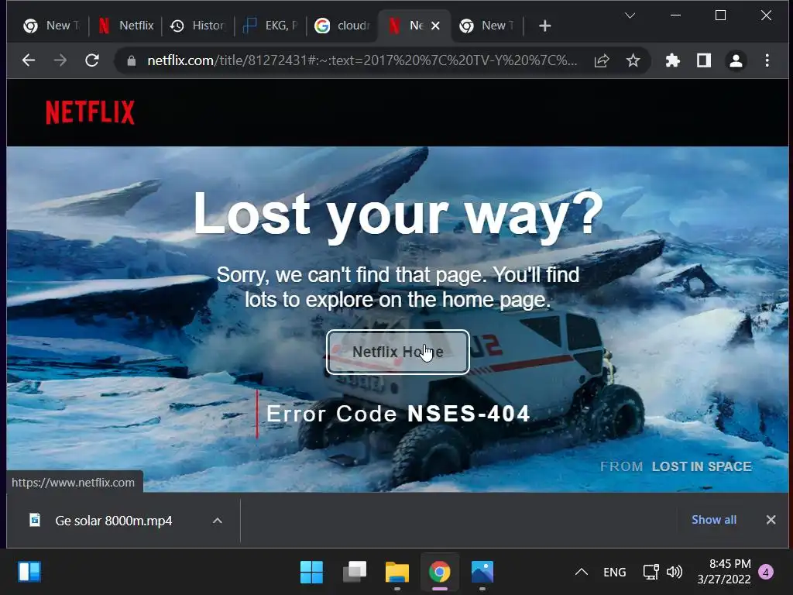This screenshot has height=595, width=793.
Task: Switch to the last New Tab tab
Action: (x=487, y=26)
